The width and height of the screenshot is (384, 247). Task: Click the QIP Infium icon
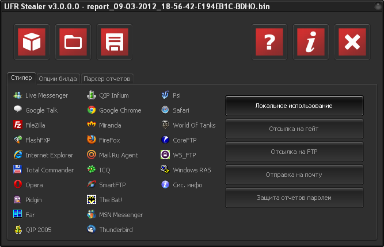92,95
